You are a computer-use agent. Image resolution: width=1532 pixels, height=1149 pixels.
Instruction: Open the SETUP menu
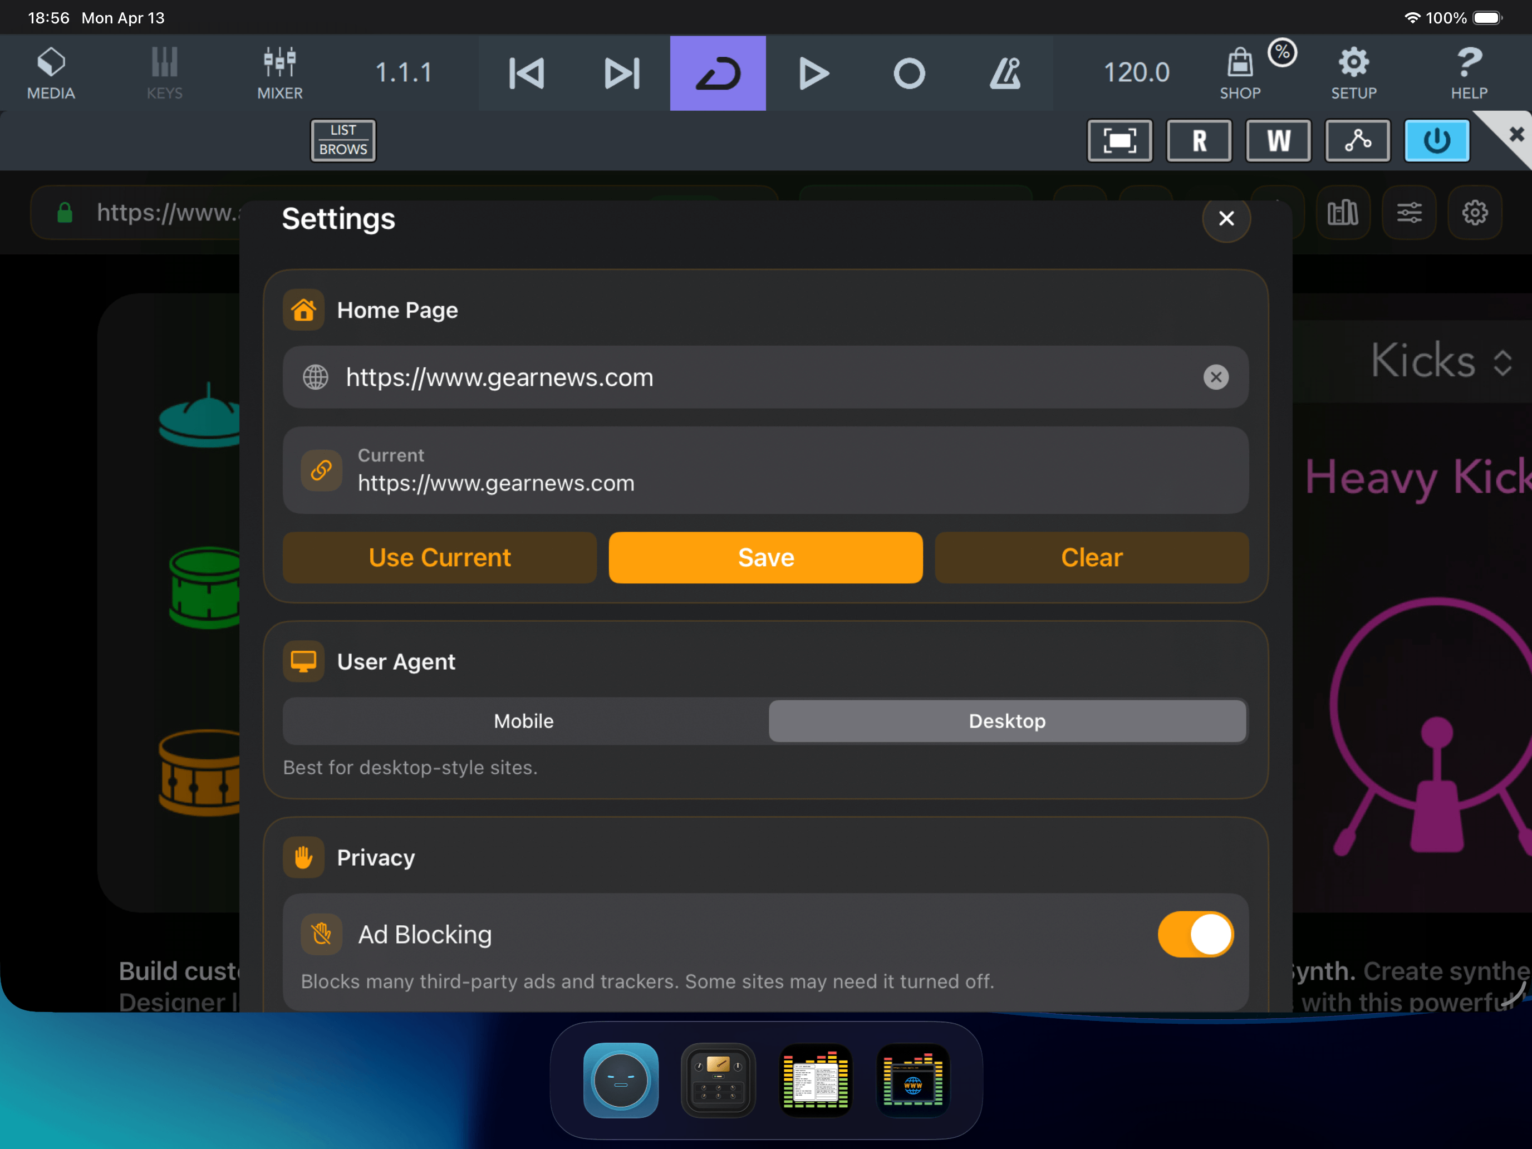tap(1353, 73)
